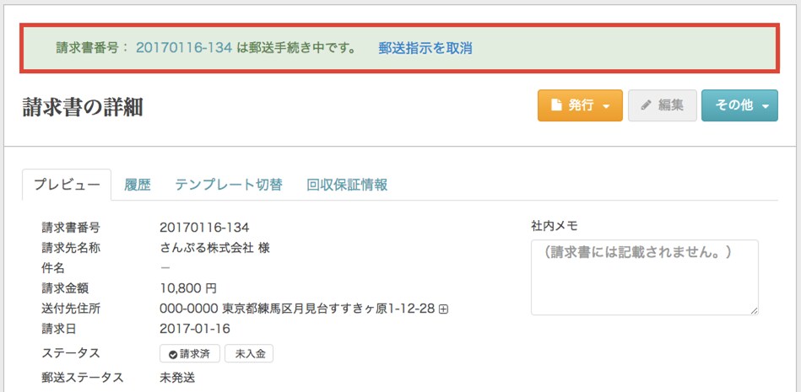
Task: Click the 10,800 円 invoice amount
Action: coord(188,288)
